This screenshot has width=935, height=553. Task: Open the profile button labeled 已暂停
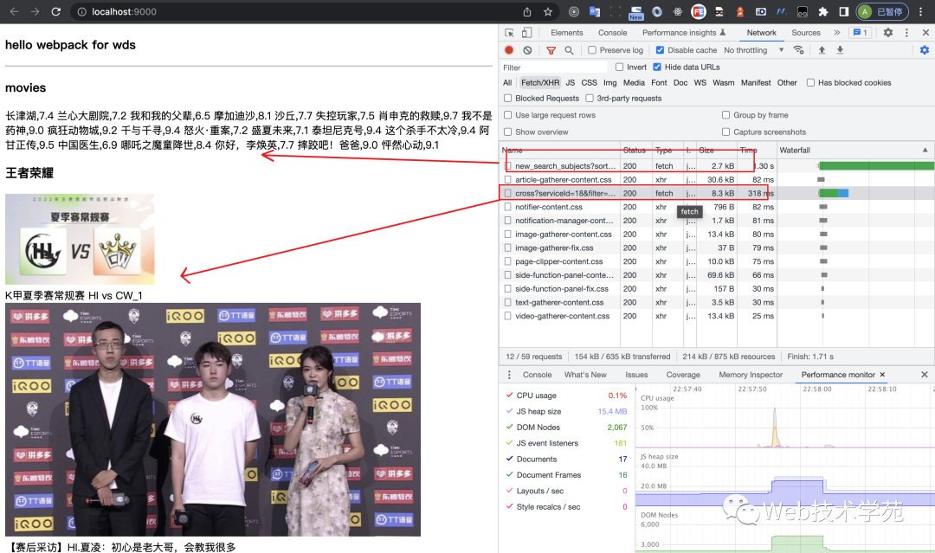[882, 11]
